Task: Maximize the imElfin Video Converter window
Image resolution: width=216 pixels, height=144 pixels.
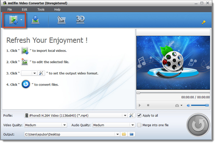Action: click(202, 3)
